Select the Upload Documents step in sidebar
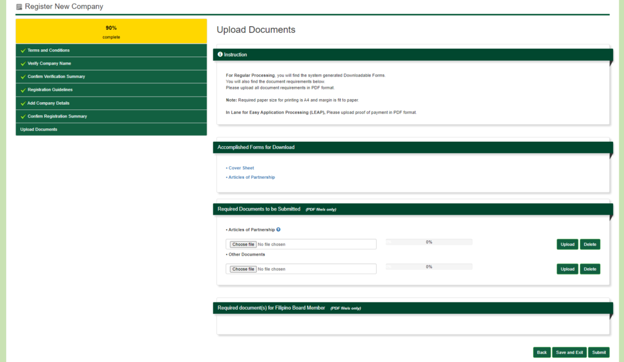 [x=39, y=129]
